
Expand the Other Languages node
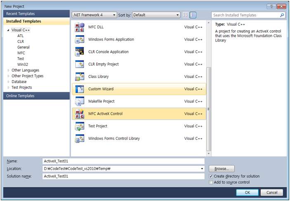click(8, 70)
